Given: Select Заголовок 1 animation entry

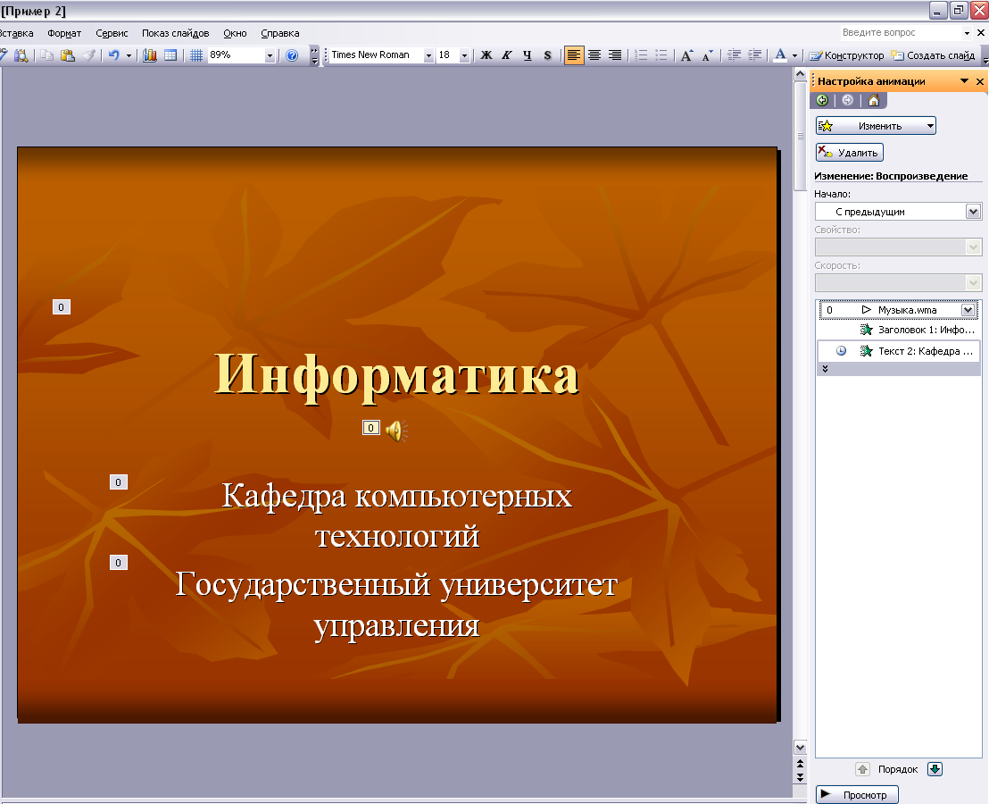Looking at the screenshot, I should (898, 330).
